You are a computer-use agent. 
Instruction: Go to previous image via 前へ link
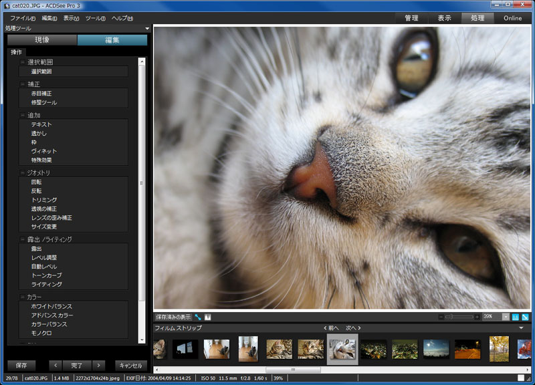click(x=331, y=328)
